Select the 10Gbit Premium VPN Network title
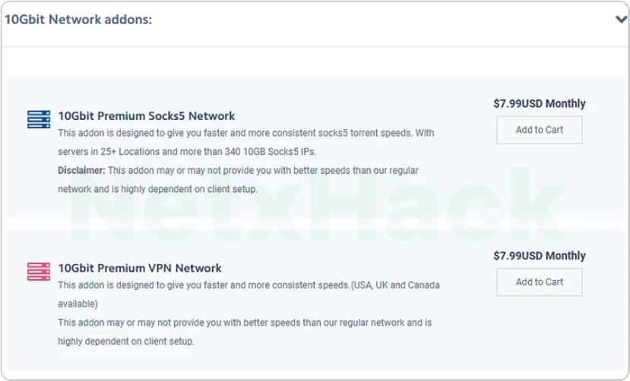 [x=140, y=268]
